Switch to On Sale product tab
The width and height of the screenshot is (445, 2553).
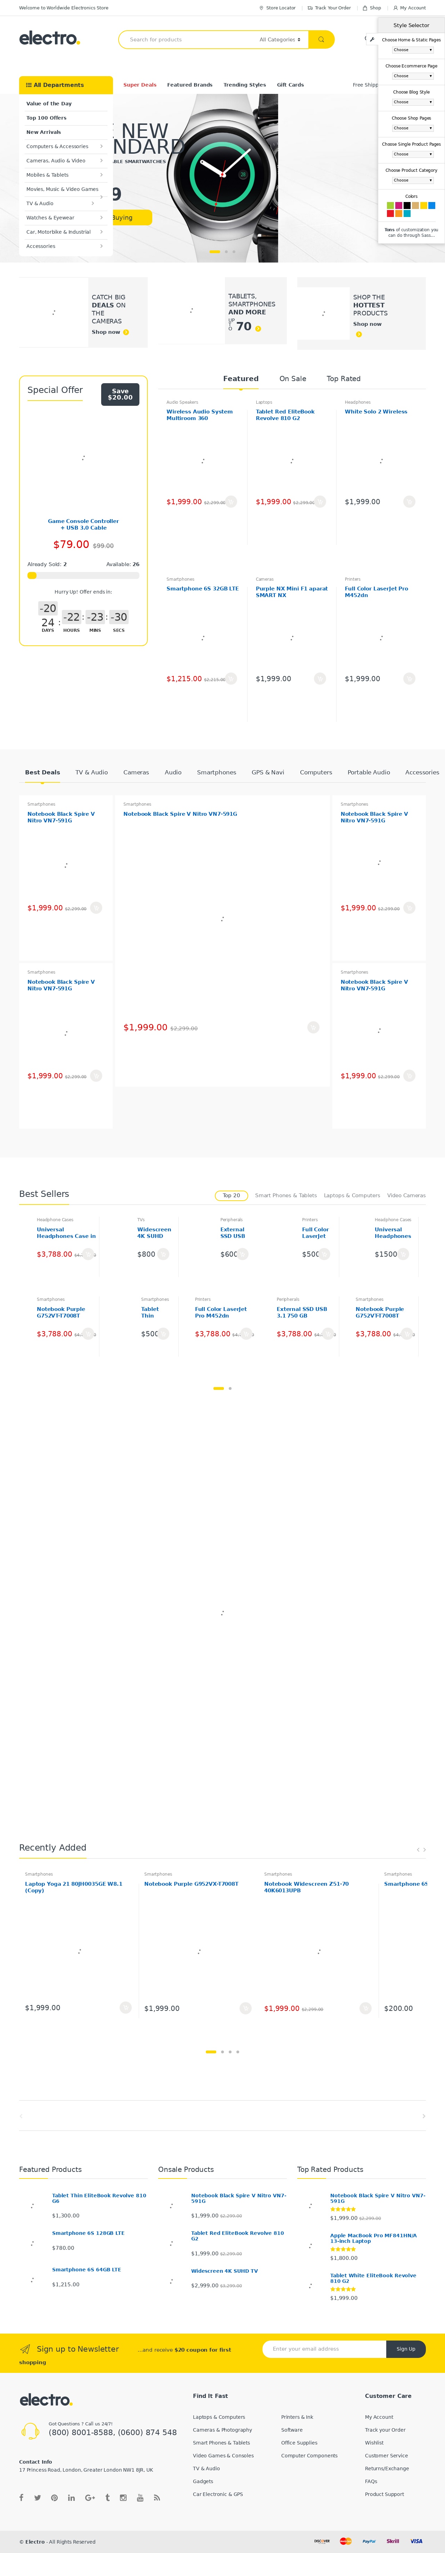292,379
